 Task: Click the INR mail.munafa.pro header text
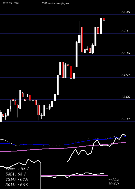pyautogui.click(x=55, y=3)
